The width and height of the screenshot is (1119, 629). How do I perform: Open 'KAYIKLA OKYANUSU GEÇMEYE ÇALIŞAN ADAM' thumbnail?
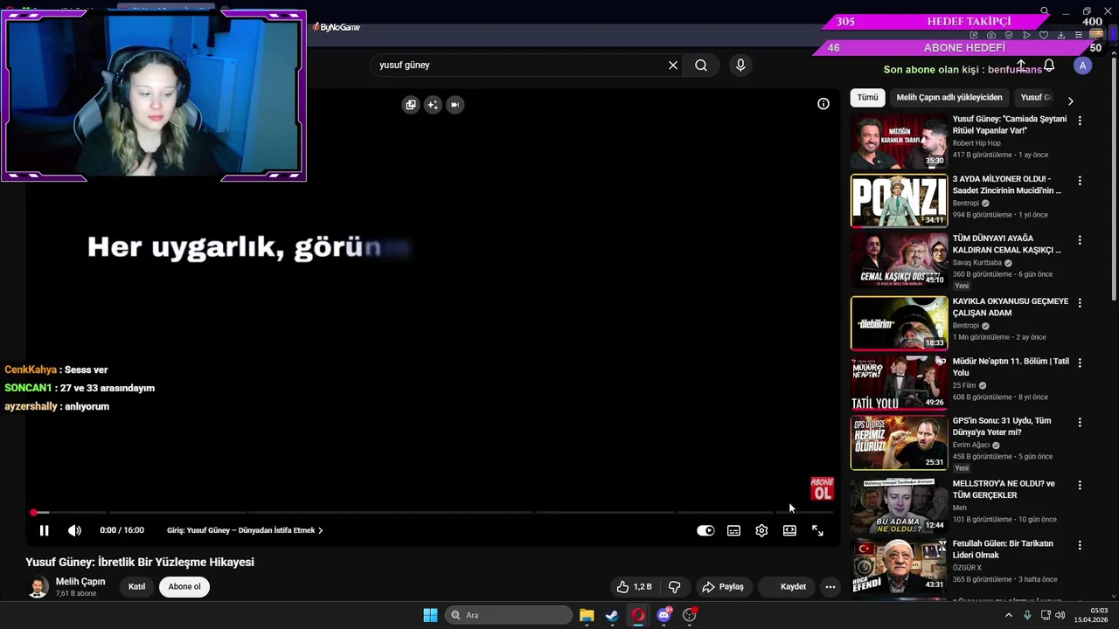(x=899, y=323)
